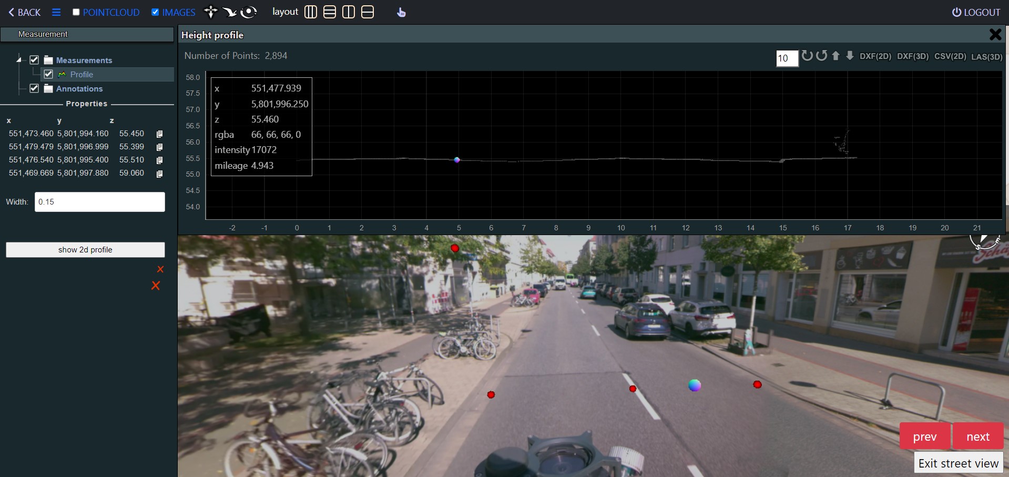The height and width of the screenshot is (477, 1009).
Task: Enable the POINTCLOUD checkbox
Action: click(76, 12)
